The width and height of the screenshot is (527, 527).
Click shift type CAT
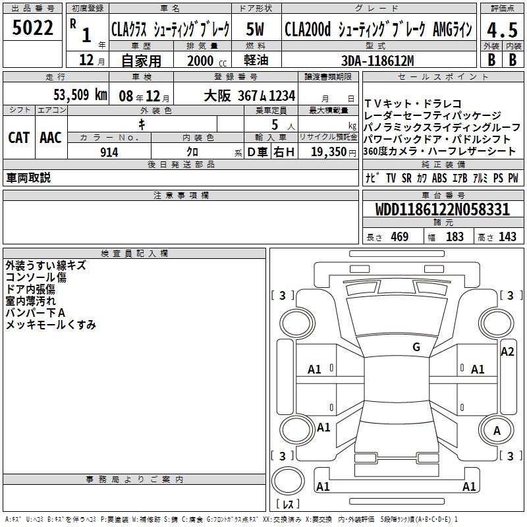tap(19, 138)
